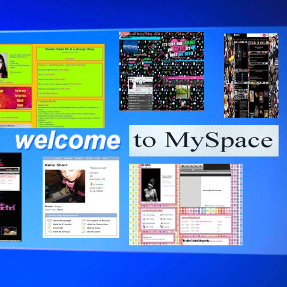Click the icon beside Block User
The height and width of the screenshot is (287, 287).
coord(84,228)
